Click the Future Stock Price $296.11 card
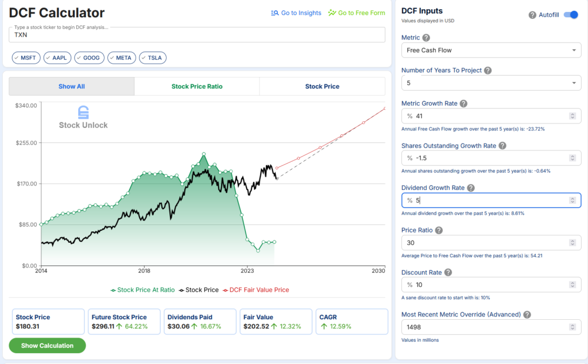This screenshot has height=364, width=588. point(124,322)
